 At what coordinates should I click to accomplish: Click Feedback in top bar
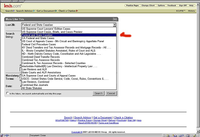pos(172,6)
